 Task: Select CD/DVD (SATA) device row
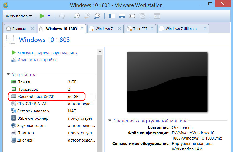[x=54, y=104]
